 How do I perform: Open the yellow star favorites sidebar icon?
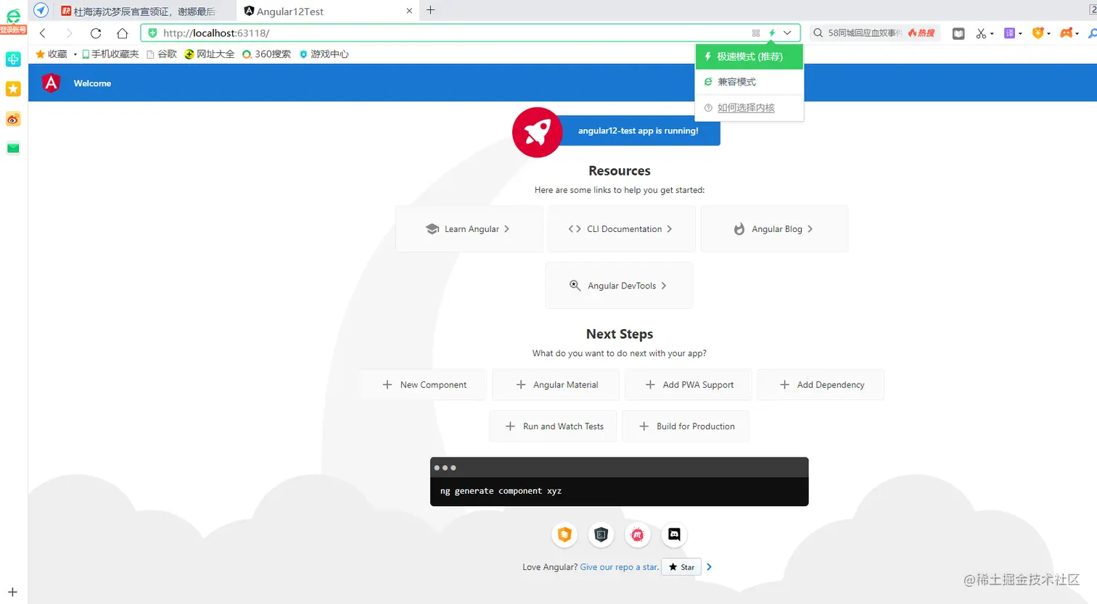point(13,88)
